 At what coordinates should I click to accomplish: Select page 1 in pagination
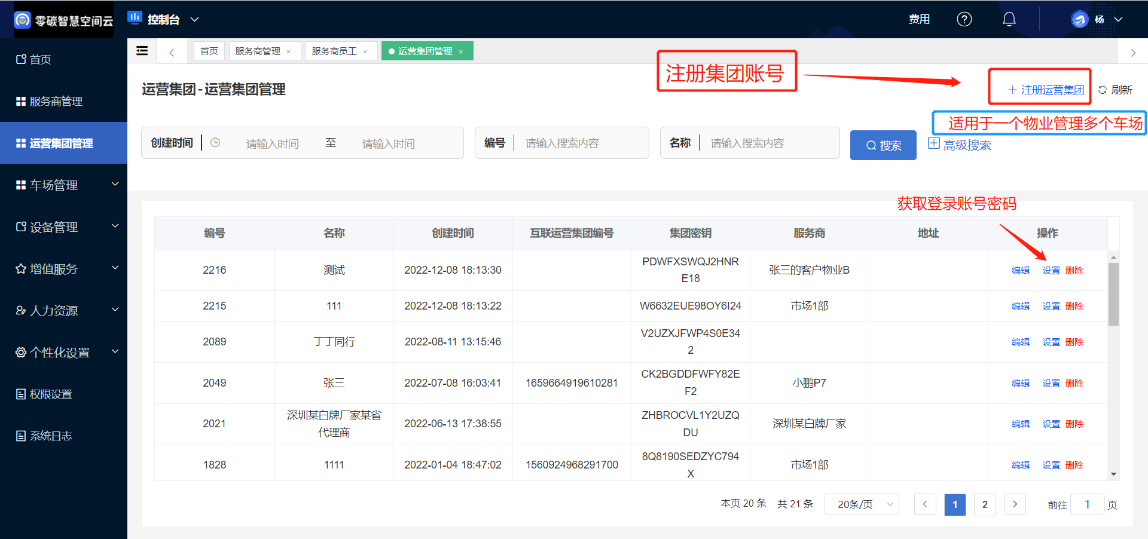[x=955, y=504]
